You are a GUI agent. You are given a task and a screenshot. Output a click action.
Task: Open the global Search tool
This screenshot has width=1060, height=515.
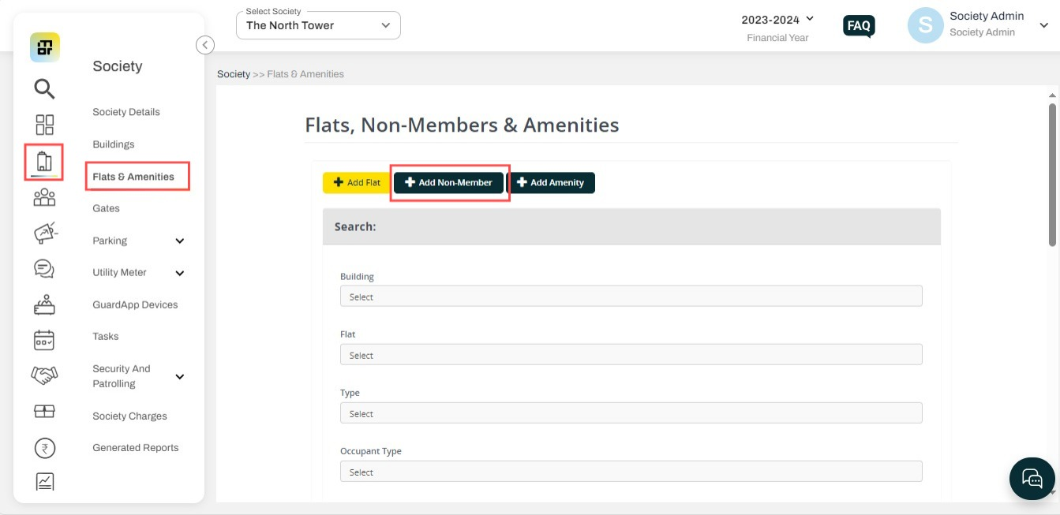(x=44, y=88)
